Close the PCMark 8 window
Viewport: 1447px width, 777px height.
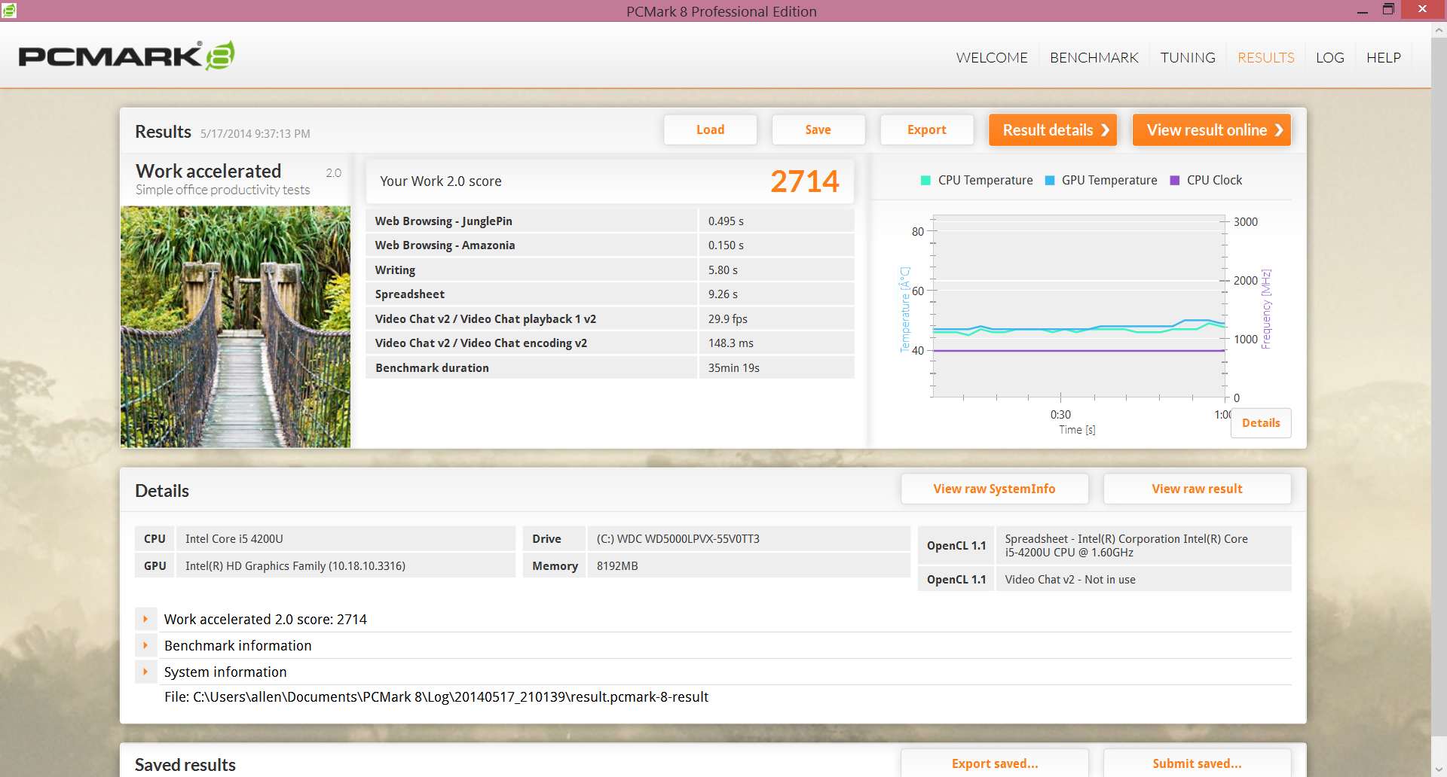point(1422,10)
